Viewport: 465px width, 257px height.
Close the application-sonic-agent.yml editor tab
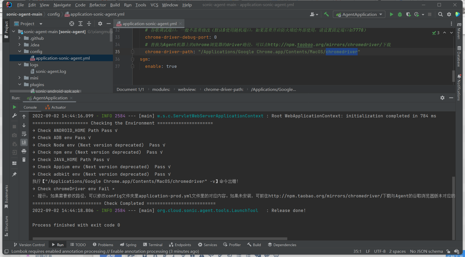[x=181, y=24]
